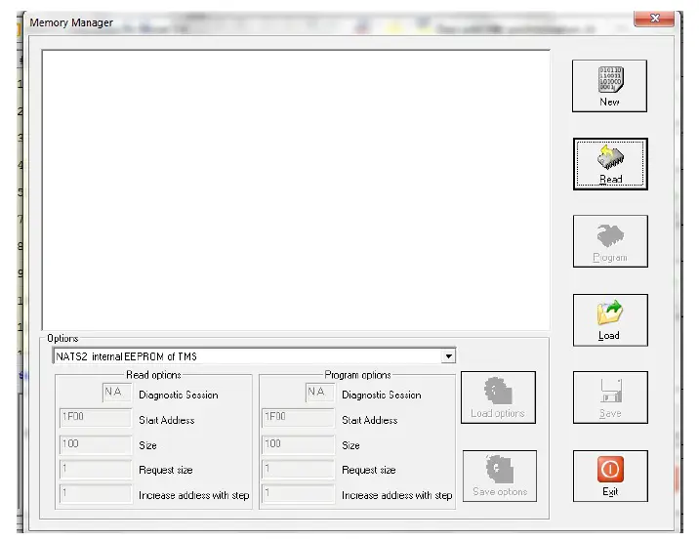Viewport: 699px width, 542px height.
Task: Click inside the empty memory data area
Action: point(296,190)
